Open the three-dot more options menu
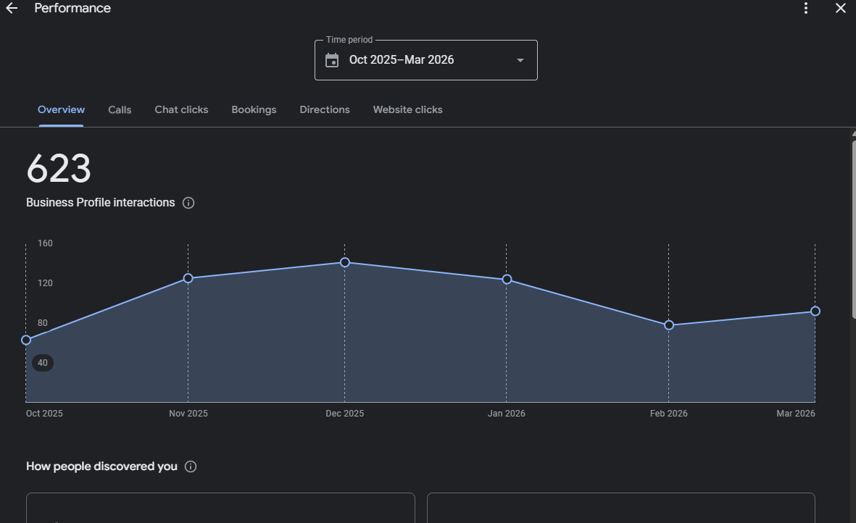This screenshot has width=856, height=523. 806,9
